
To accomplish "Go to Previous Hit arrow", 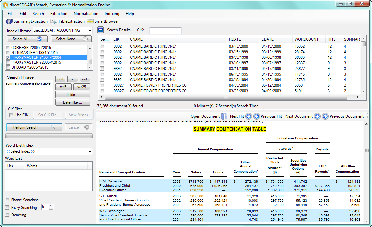I will coord(257,116).
